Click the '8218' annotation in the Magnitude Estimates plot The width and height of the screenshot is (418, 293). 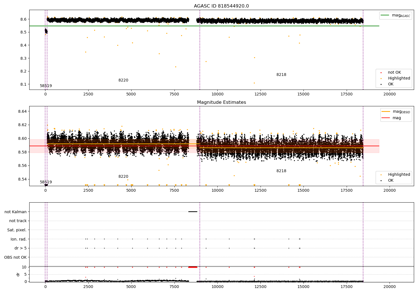pos(281,171)
